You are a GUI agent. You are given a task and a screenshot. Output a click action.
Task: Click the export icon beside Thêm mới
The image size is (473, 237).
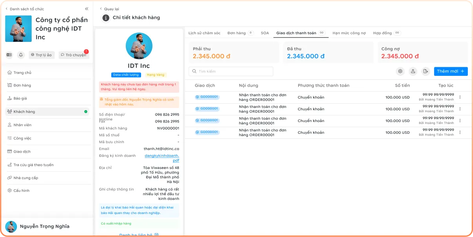click(426, 71)
